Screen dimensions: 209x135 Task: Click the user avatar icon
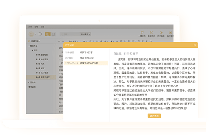pyautogui.click(x=31, y=34)
